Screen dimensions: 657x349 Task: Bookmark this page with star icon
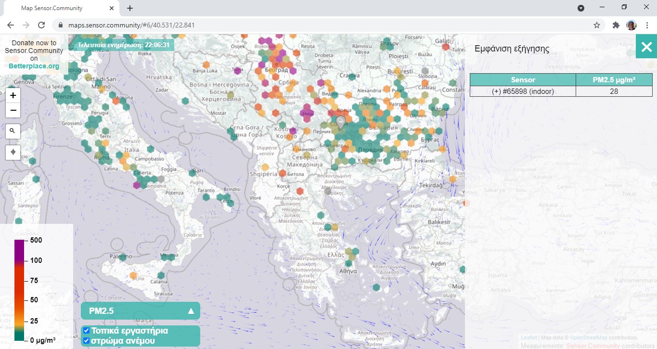click(597, 25)
